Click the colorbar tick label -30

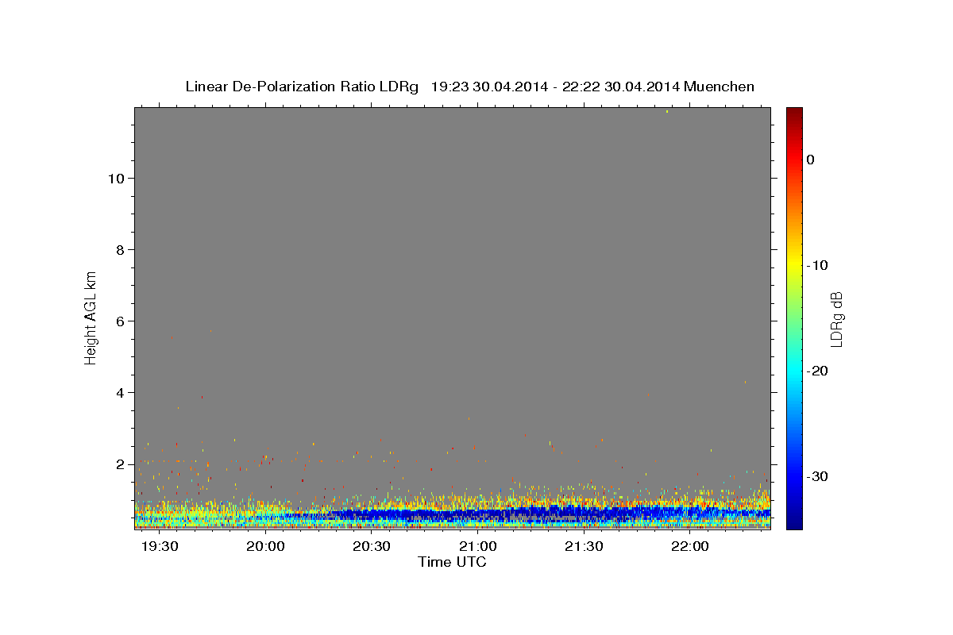[818, 476]
